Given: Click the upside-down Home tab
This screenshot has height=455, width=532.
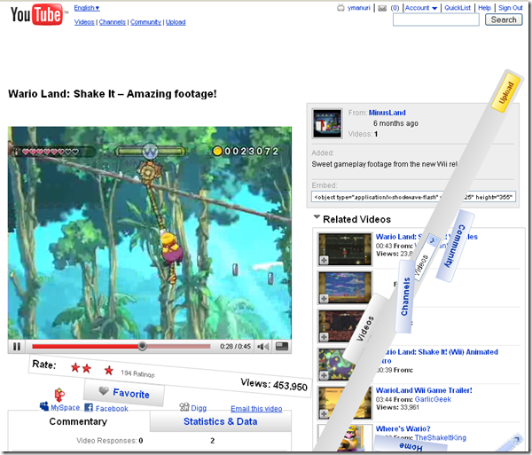Looking at the screenshot, I should [411, 445].
